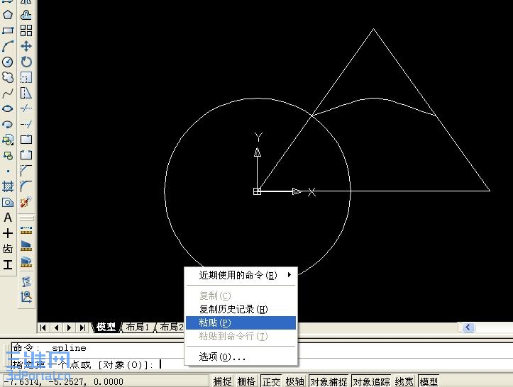513x387 pixels.
Task: Click the plus-sign icon in draw toolbar
Action: 8,233
